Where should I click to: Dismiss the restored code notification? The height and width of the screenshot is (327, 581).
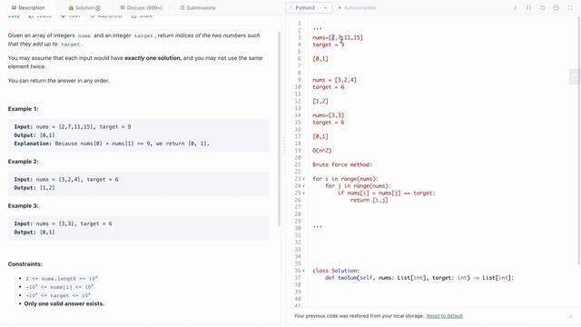[570, 316]
